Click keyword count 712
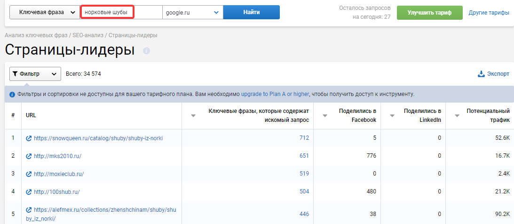514x224 pixels. pos(304,138)
